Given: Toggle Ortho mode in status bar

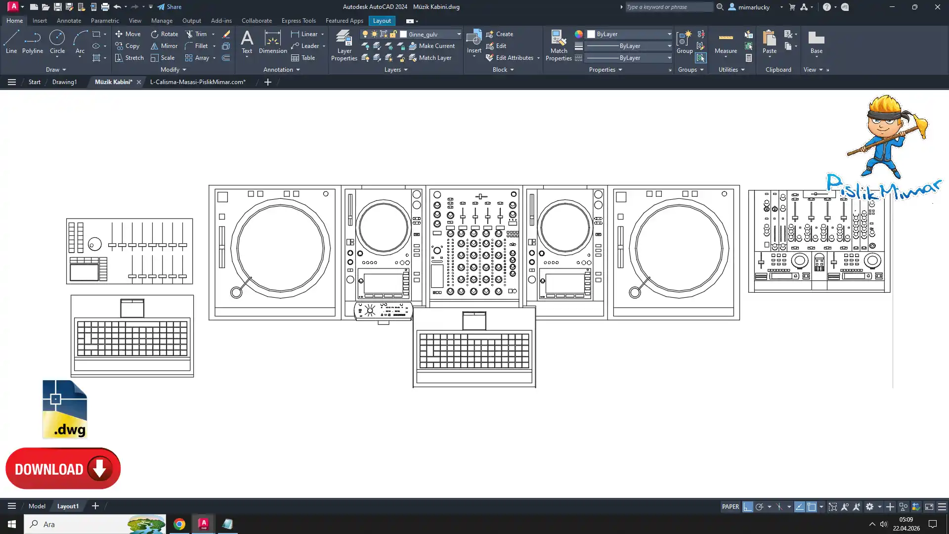Looking at the screenshot, I should (x=747, y=507).
